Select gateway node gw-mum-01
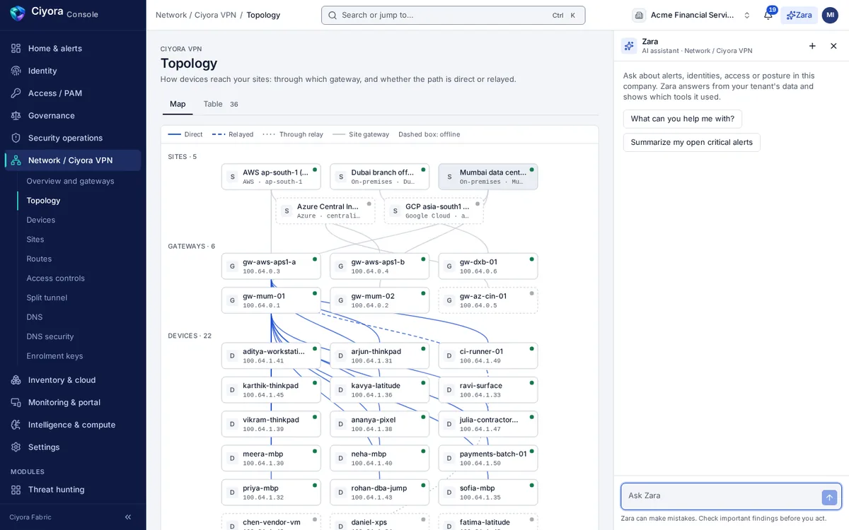This screenshot has height=530, width=849. (271, 300)
